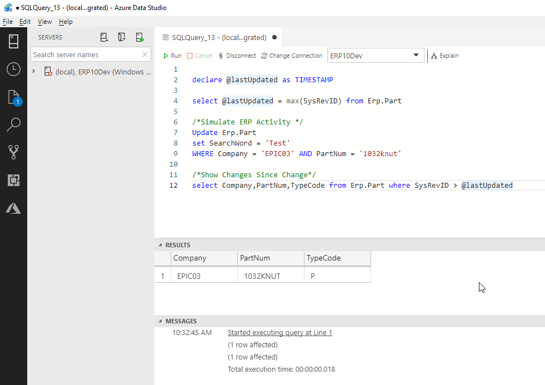Click Show Active Connections icon
Screen dimensions: 545x385
pos(139,37)
